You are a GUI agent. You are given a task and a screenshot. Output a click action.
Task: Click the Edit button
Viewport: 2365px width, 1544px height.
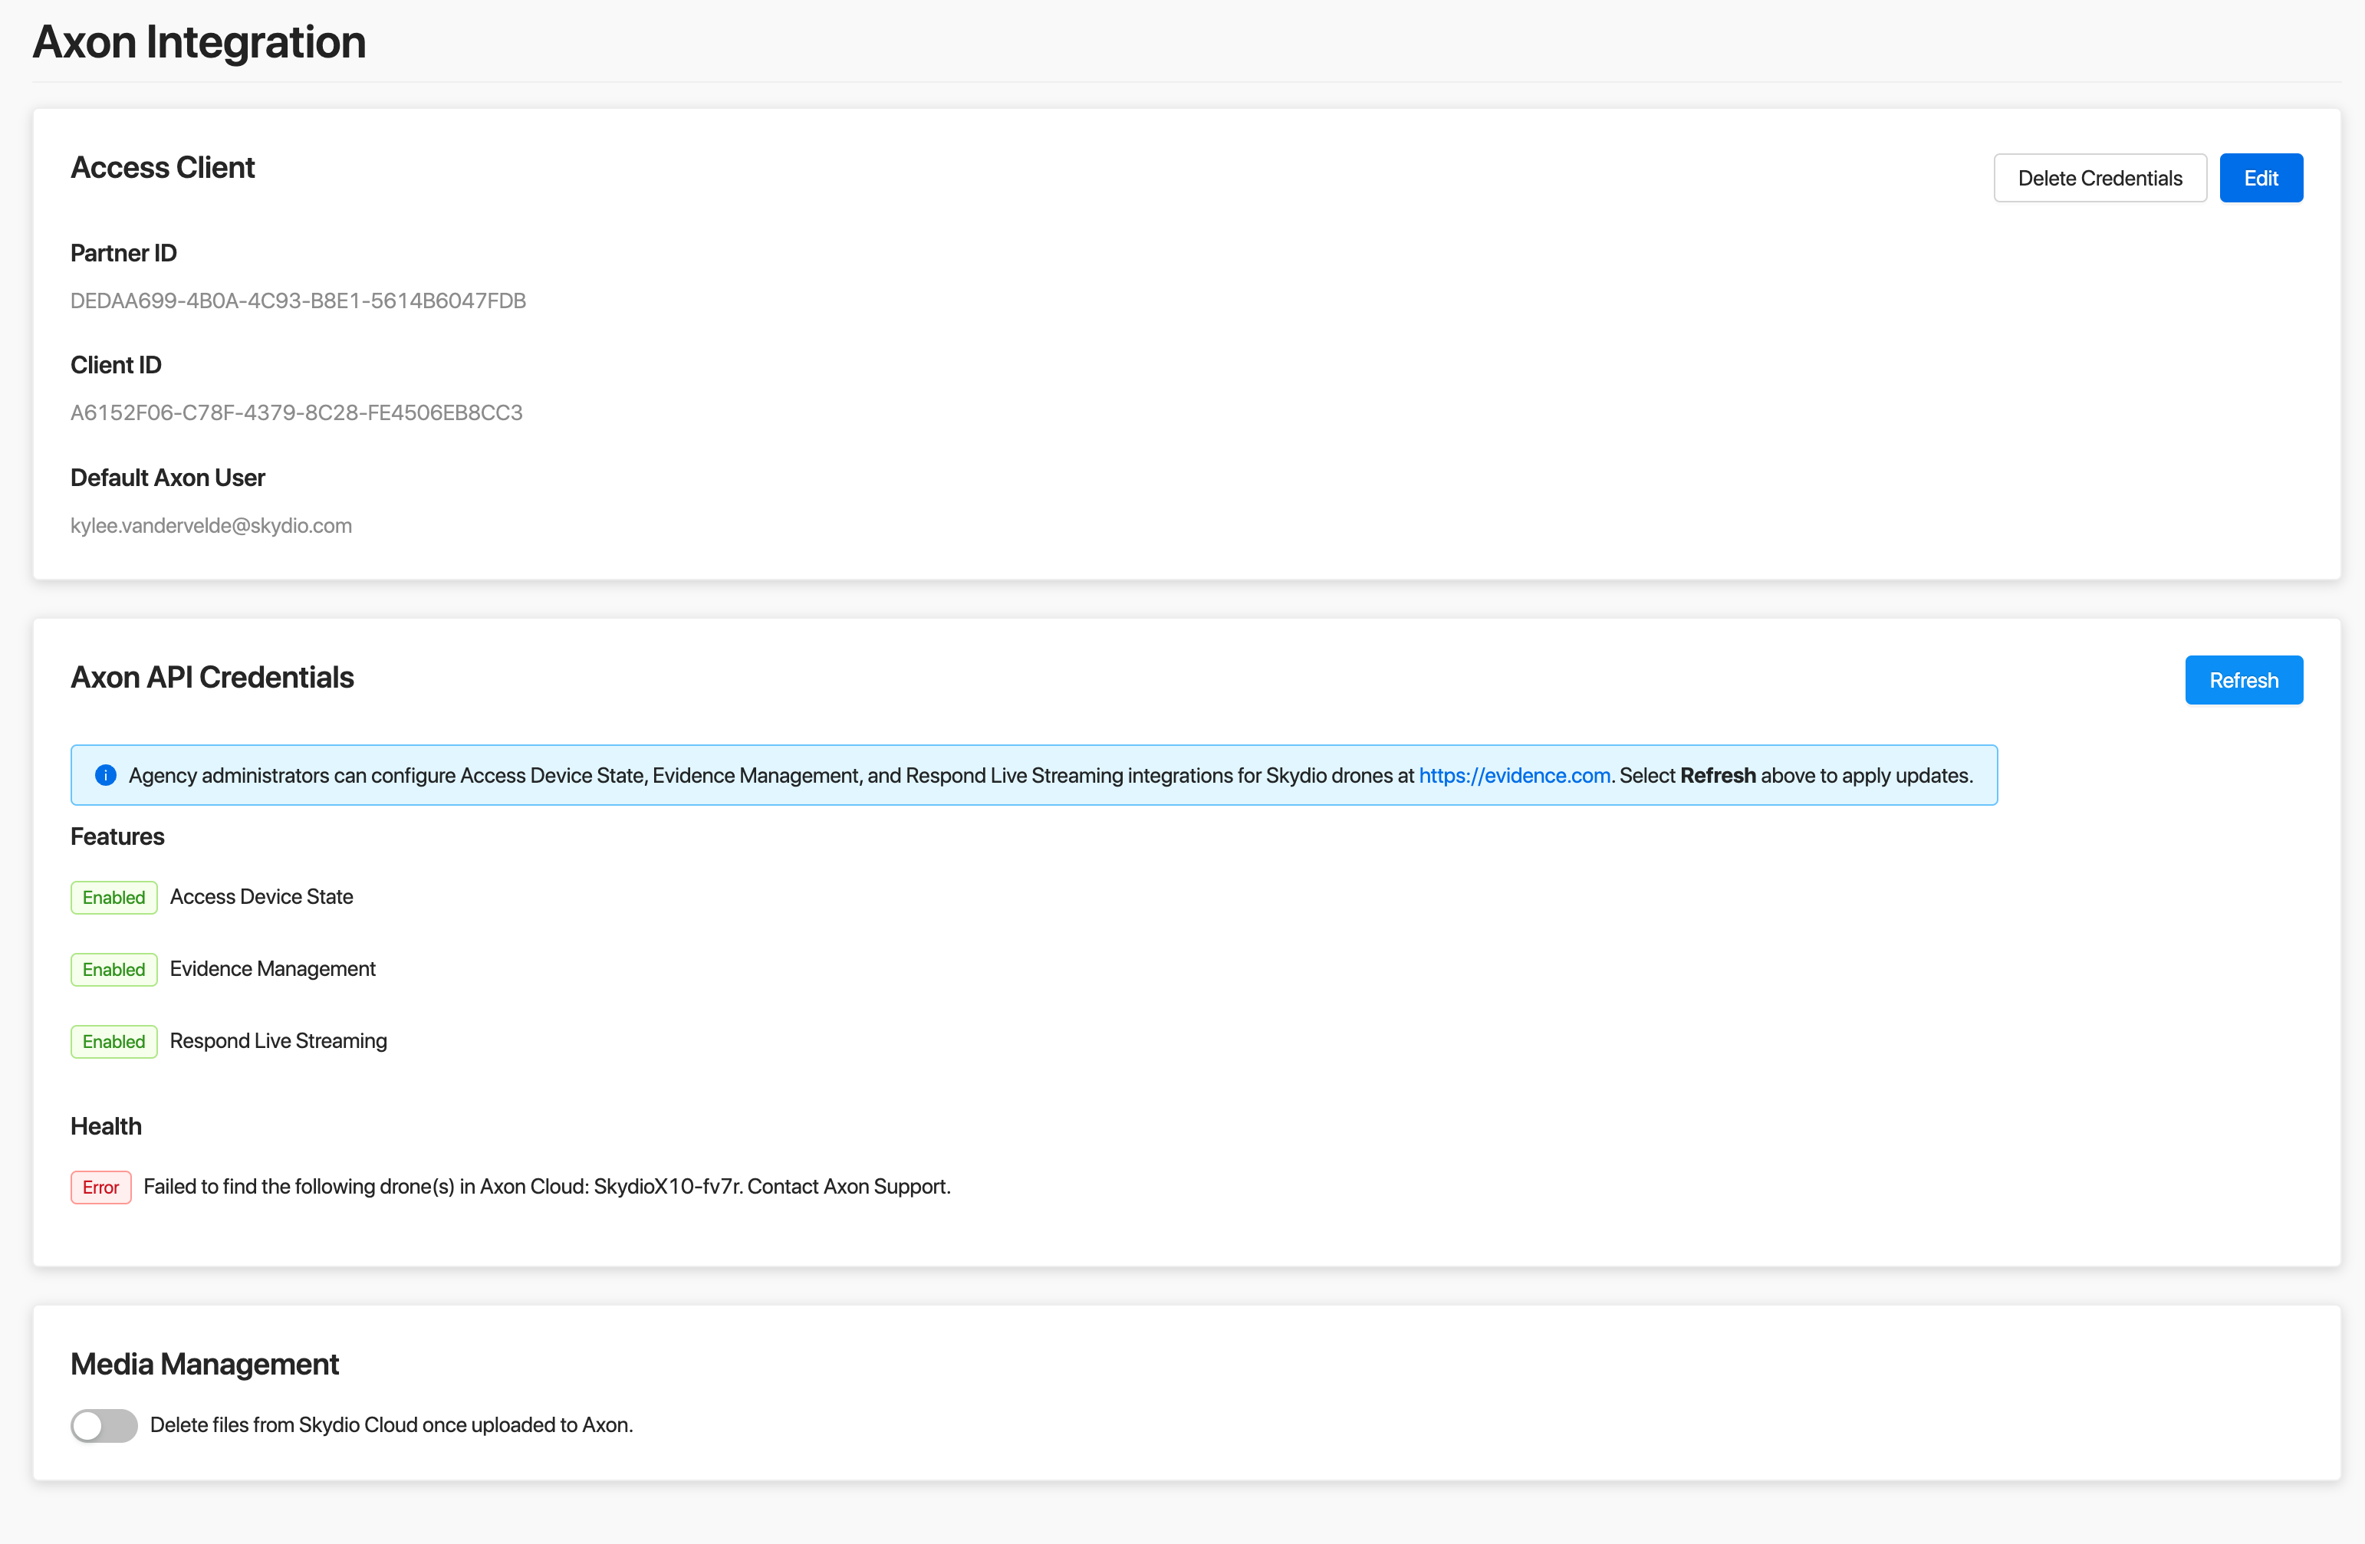(x=2260, y=178)
